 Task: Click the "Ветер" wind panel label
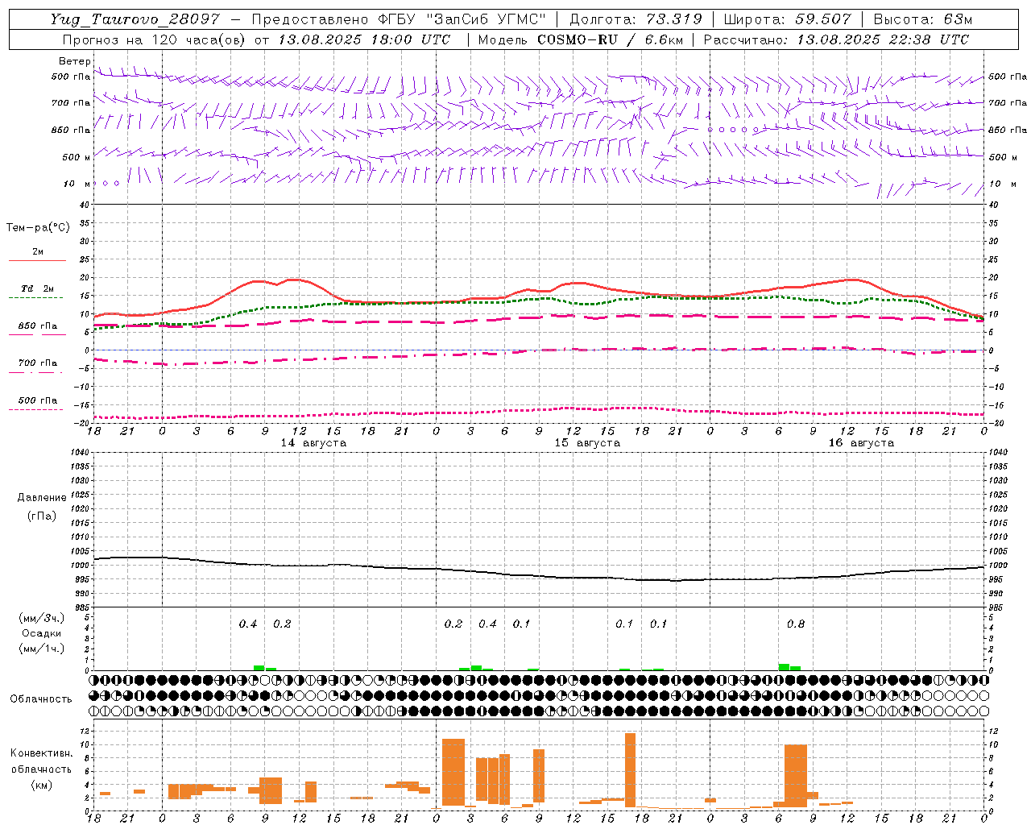pos(75,61)
